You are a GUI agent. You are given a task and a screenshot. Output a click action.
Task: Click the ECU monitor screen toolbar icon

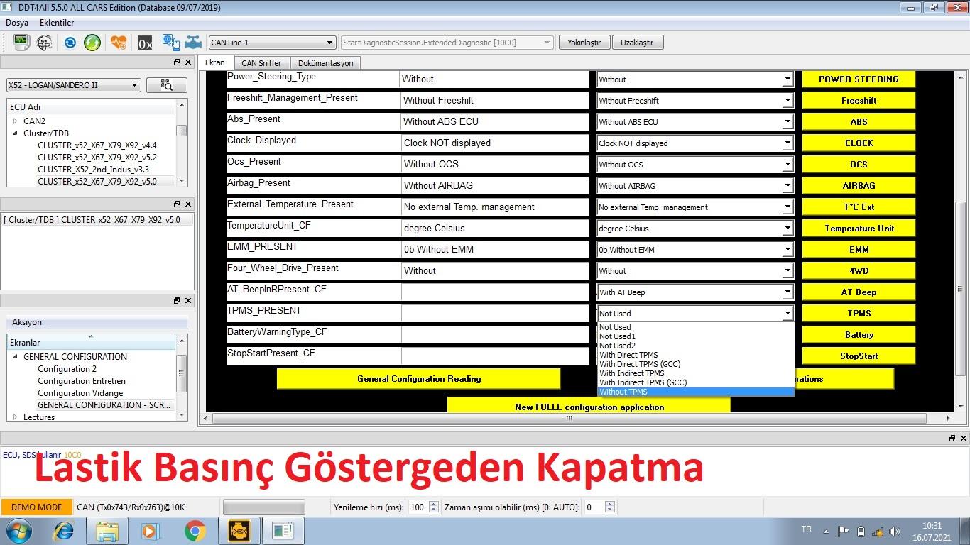tap(21, 43)
